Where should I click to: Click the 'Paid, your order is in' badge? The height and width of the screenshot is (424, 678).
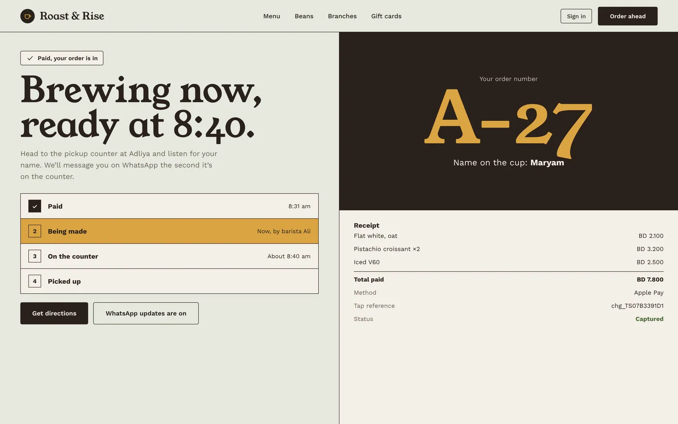coord(62,58)
